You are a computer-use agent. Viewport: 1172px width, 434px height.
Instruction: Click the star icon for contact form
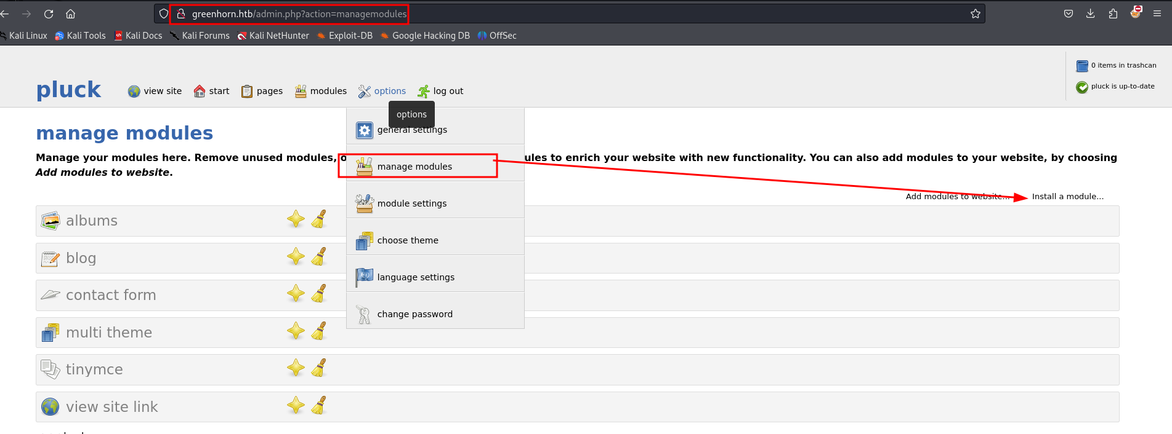click(x=296, y=294)
